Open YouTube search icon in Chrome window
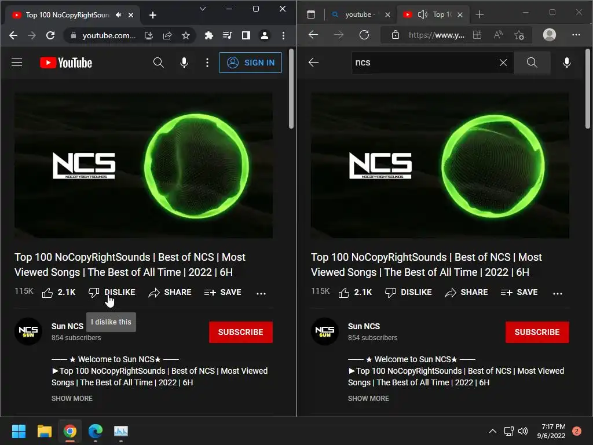Viewport: 593px width, 445px height. (x=159, y=63)
